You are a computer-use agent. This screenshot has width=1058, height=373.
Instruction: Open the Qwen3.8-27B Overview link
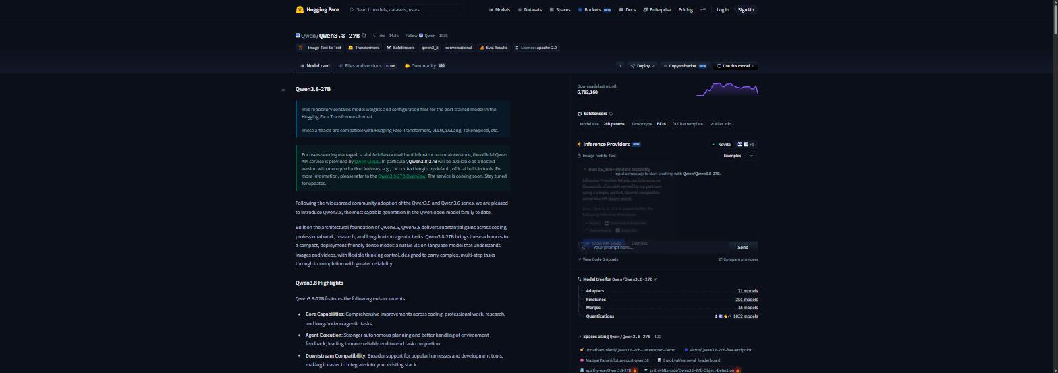pyautogui.click(x=401, y=176)
